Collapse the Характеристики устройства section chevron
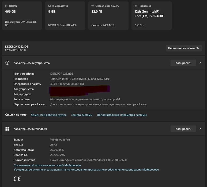Screen dimensions: 207x187 (x=200, y=63)
